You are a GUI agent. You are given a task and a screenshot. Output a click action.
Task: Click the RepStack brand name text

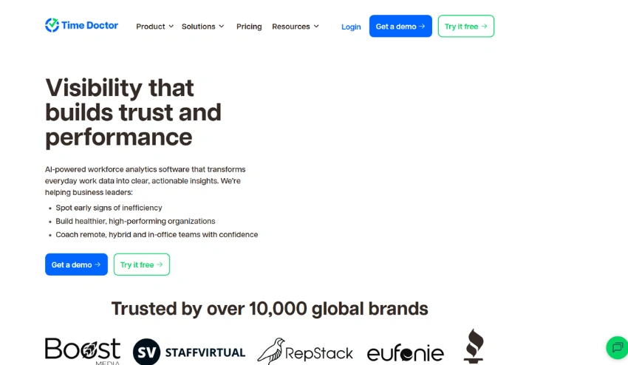pos(319,352)
